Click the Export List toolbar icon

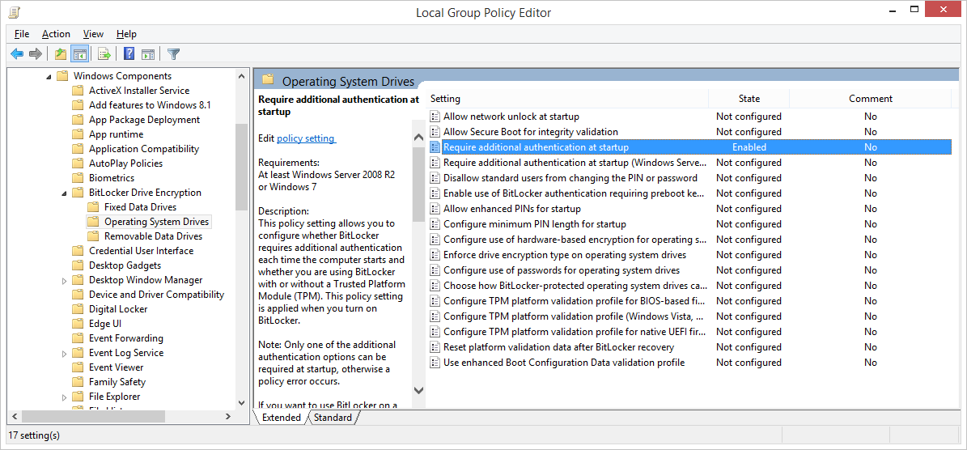(x=104, y=54)
